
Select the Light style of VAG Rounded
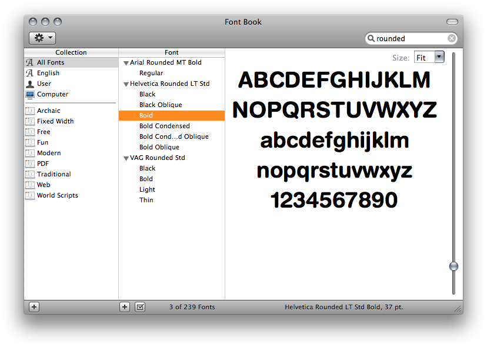point(147,189)
